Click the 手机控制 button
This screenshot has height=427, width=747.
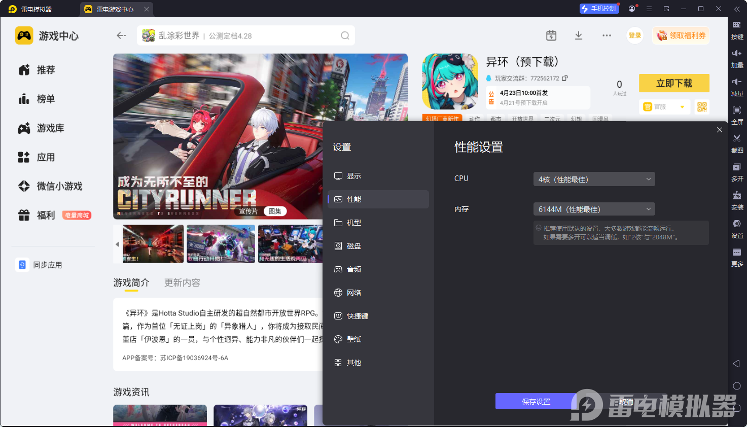[x=599, y=9]
